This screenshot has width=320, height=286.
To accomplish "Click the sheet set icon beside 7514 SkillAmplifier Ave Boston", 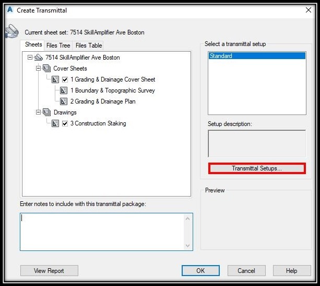I will point(38,58).
